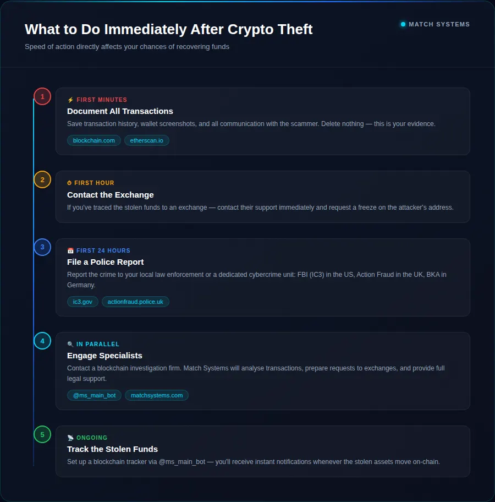Click the lightning bolt icon beside First Minutes
Viewport: 495px width, 502px height.
[x=70, y=100]
